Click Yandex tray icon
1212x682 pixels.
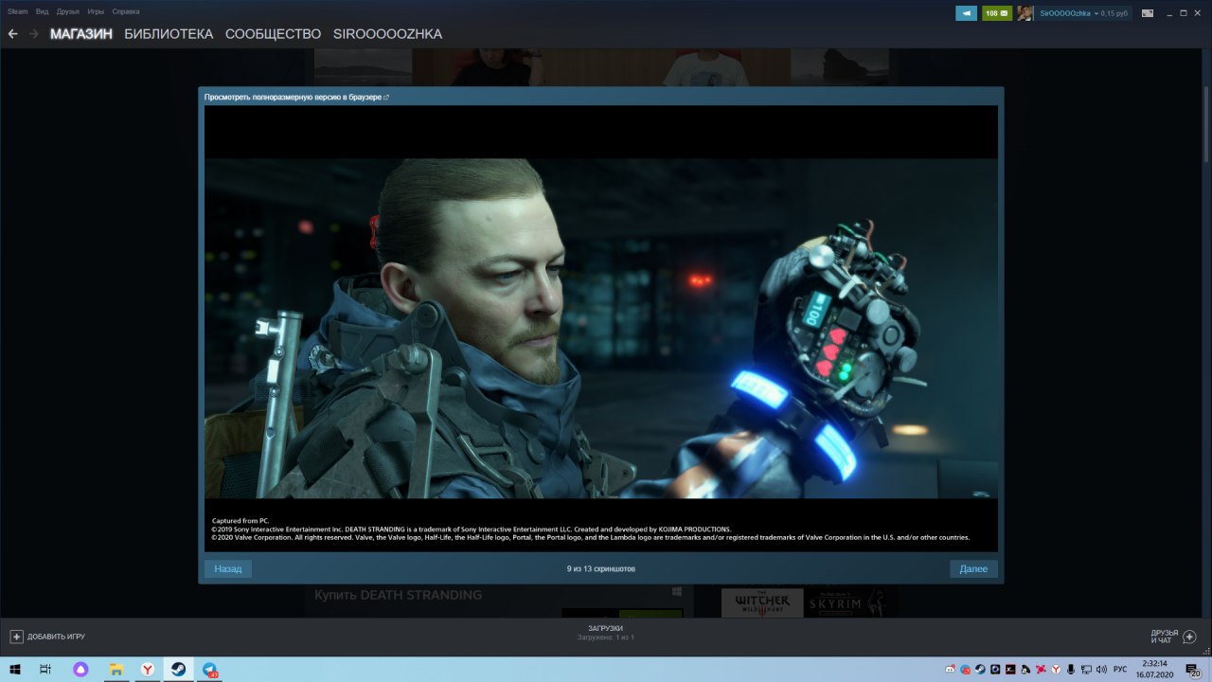click(1056, 669)
